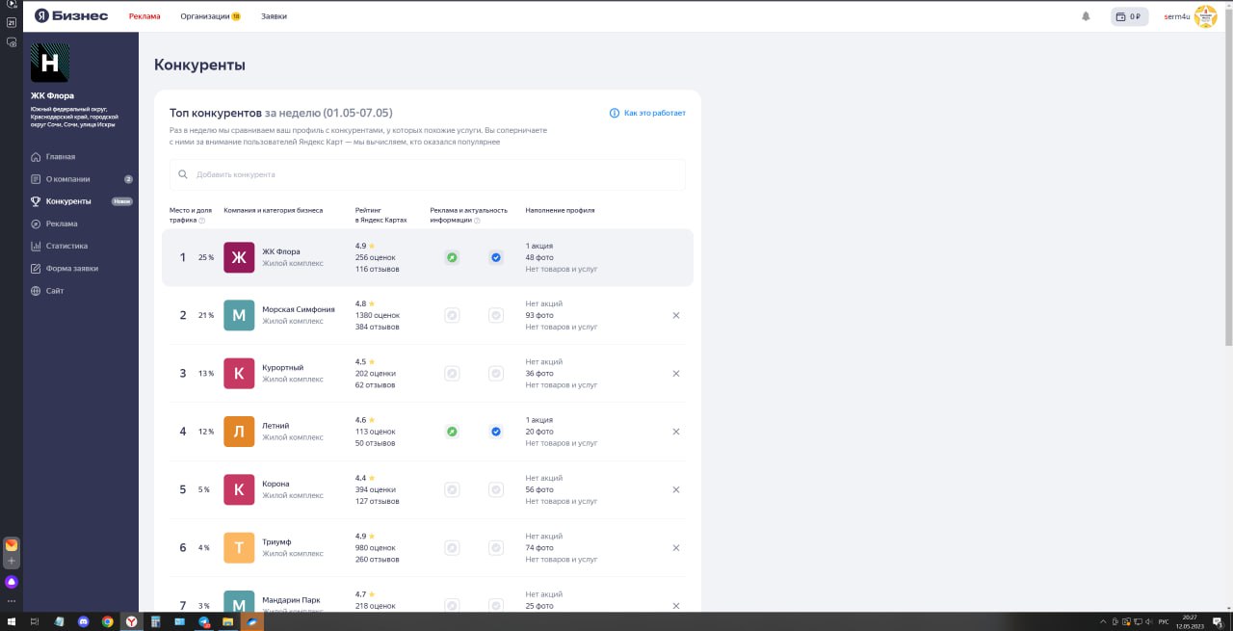Remove competitor Курортный from the list

click(x=676, y=374)
